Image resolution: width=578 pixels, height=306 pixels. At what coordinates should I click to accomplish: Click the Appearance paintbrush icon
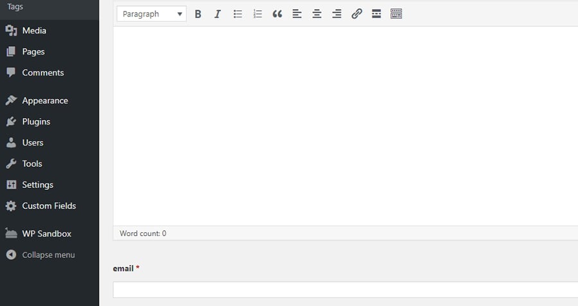tap(11, 100)
